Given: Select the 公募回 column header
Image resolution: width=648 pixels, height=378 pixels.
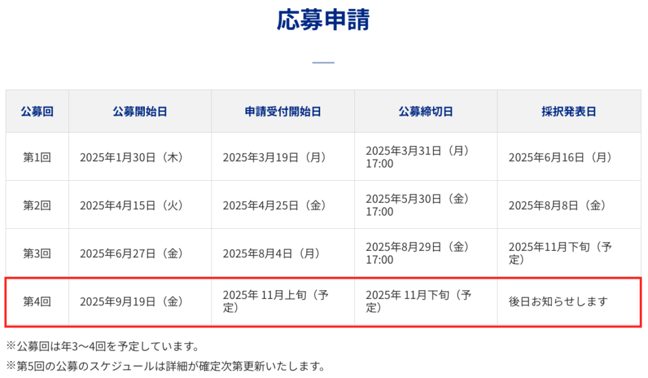Looking at the screenshot, I should pyautogui.click(x=37, y=112).
